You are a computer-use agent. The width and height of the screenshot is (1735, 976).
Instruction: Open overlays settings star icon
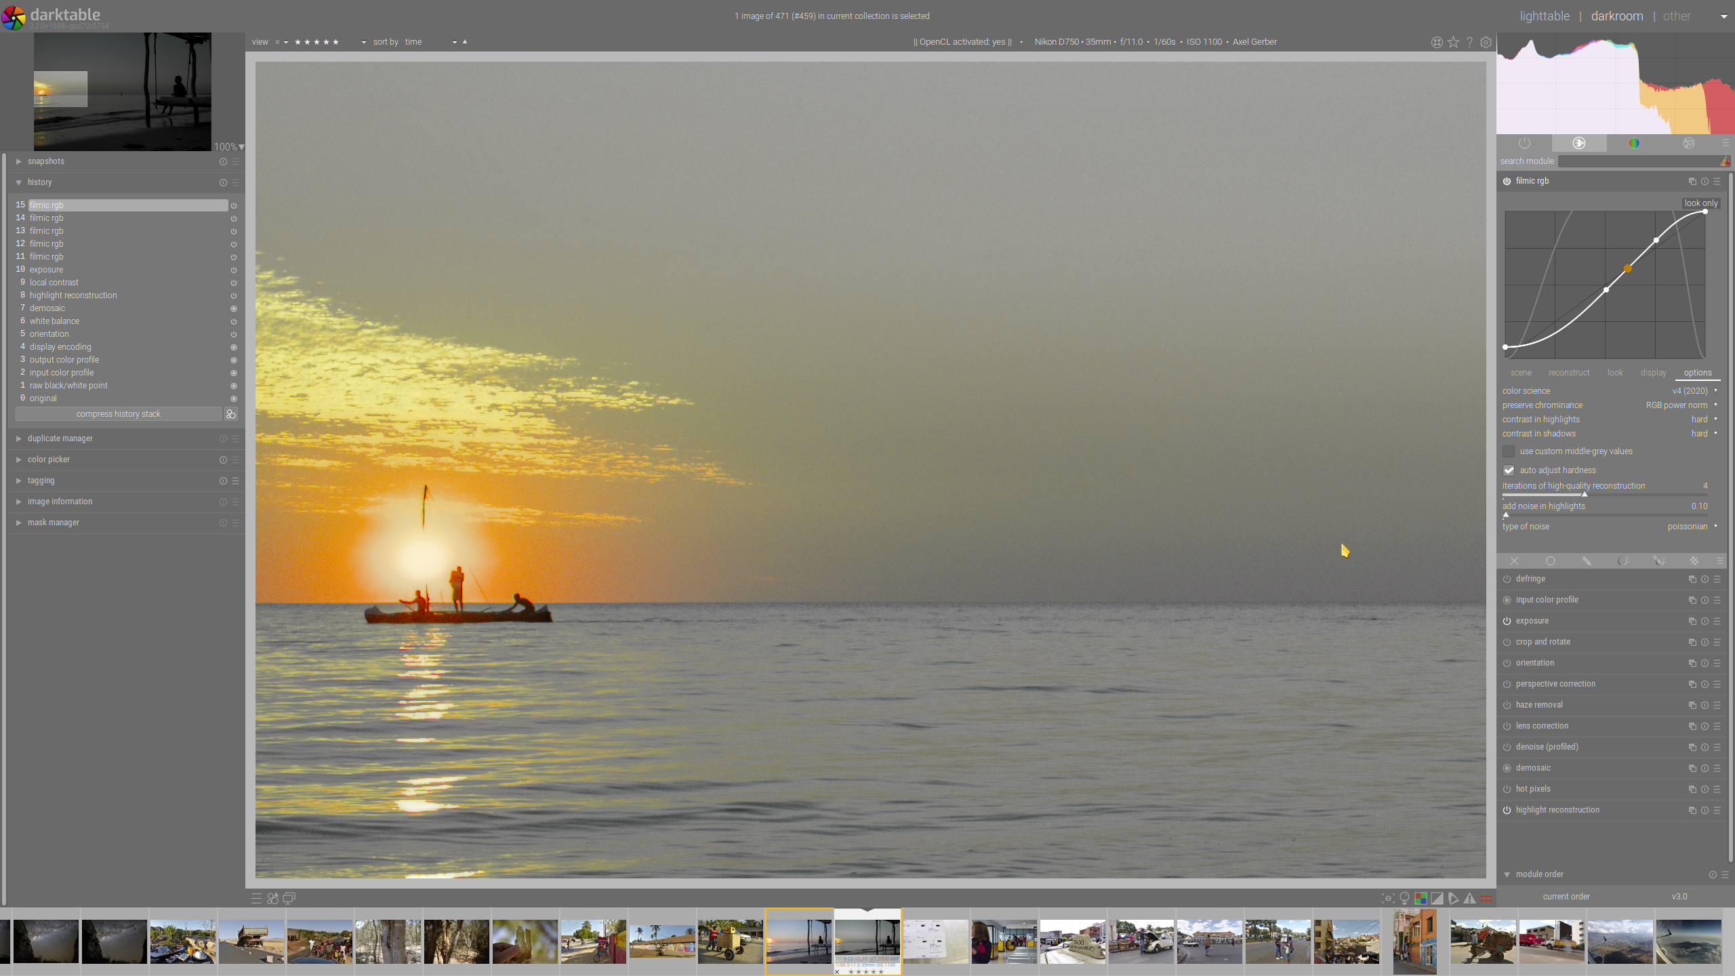point(1453,42)
